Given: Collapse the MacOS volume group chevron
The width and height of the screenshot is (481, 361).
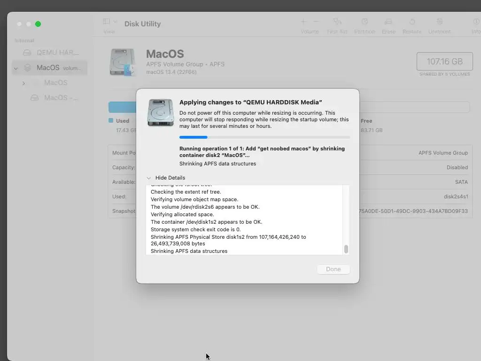Looking at the screenshot, I should pyautogui.click(x=16, y=68).
